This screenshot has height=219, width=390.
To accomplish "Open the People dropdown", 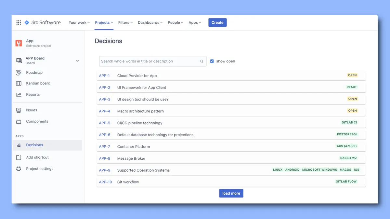I will 175,23.
